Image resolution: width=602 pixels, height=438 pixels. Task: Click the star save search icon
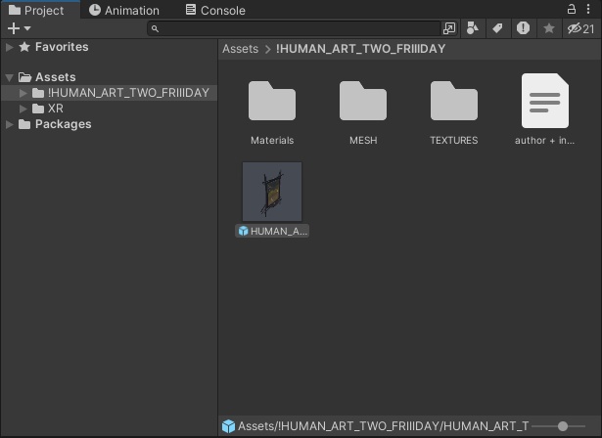tap(548, 28)
